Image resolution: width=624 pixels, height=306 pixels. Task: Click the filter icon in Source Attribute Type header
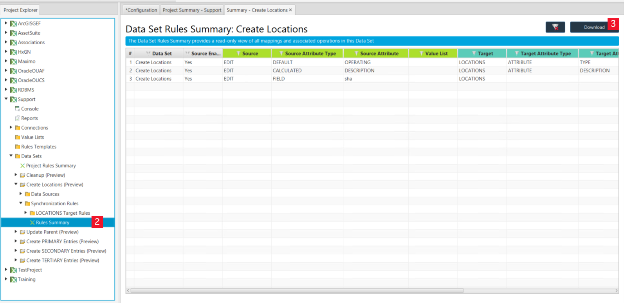tap(281, 54)
